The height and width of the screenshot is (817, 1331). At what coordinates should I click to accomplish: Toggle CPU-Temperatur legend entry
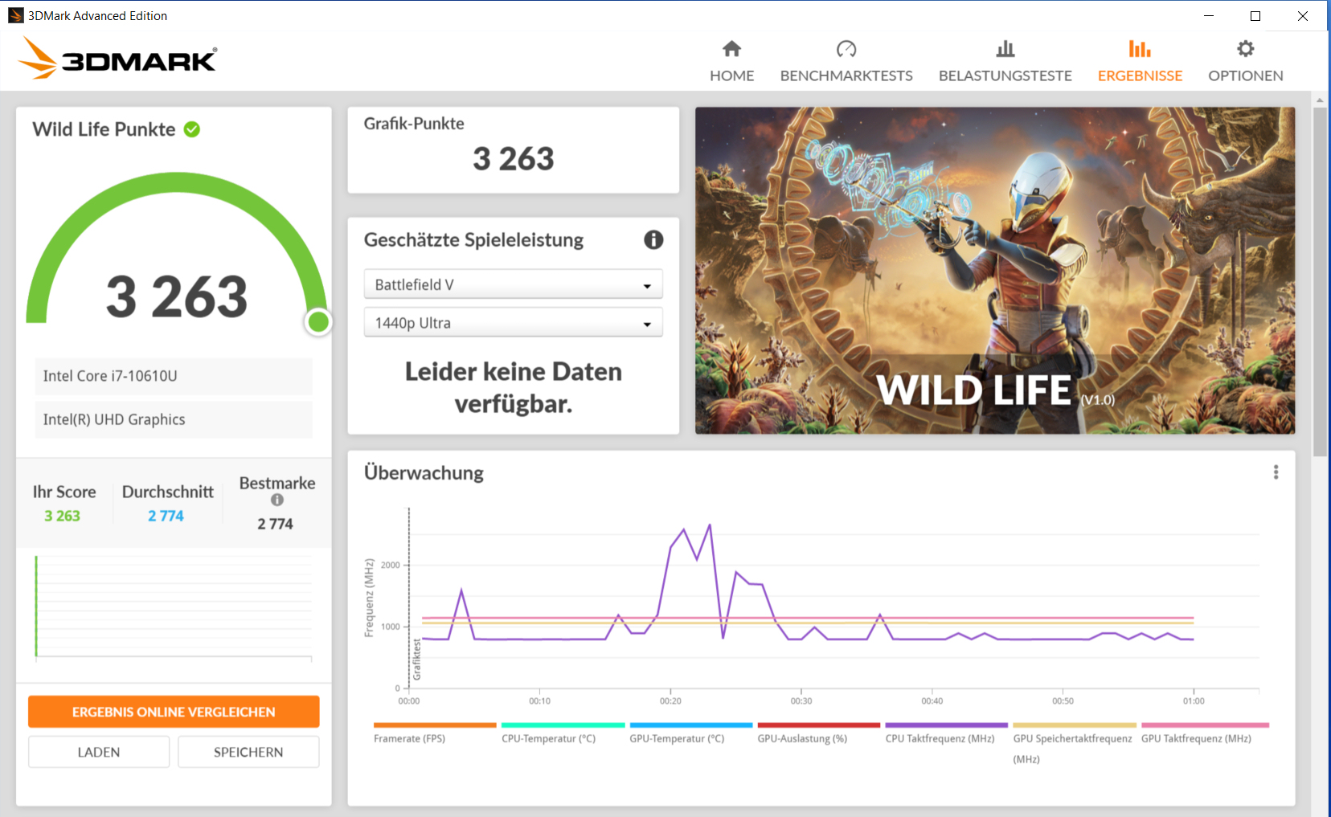[563, 734]
